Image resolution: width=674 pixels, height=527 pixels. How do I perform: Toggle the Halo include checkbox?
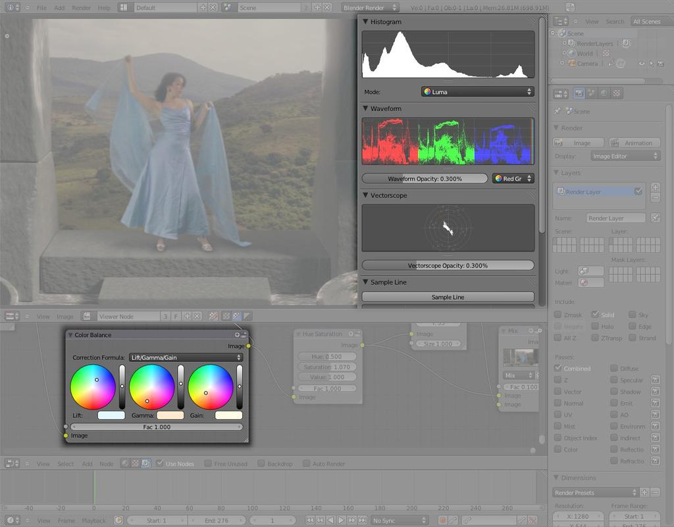595,326
